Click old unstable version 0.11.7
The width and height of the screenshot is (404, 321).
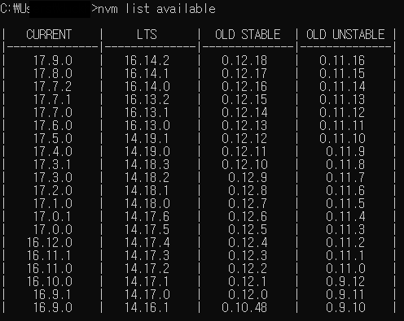coord(345,177)
